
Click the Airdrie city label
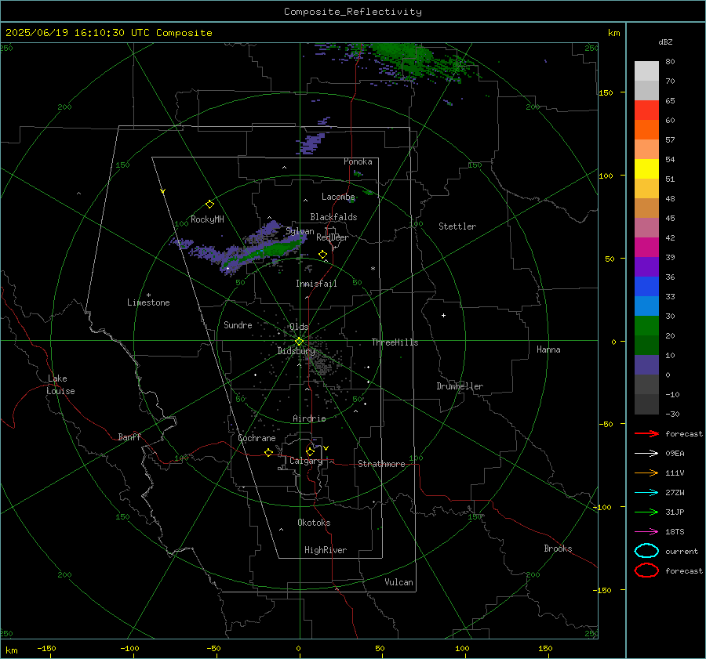coord(309,418)
